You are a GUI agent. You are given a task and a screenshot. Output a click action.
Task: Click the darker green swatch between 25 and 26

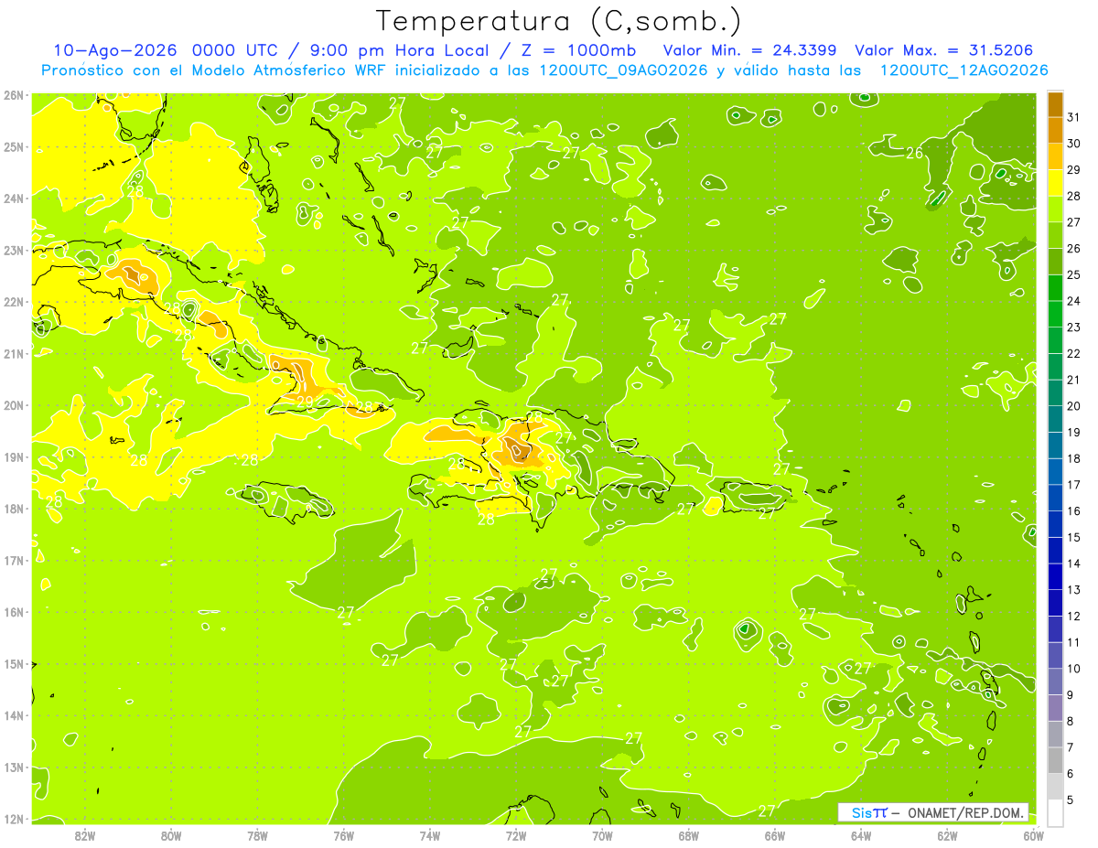pos(1055,262)
